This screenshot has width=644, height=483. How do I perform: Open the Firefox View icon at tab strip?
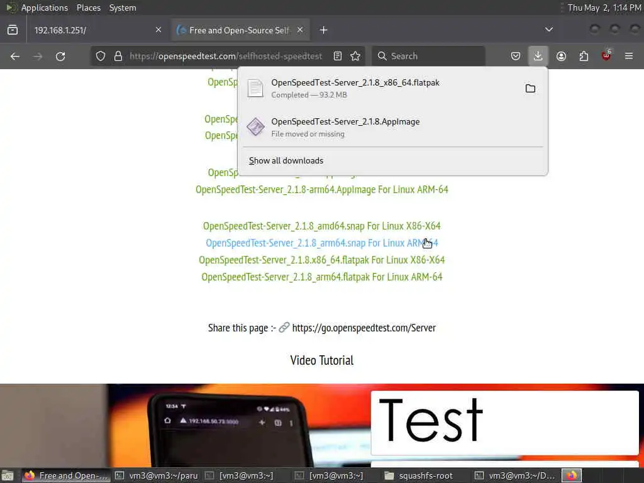tap(13, 30)
